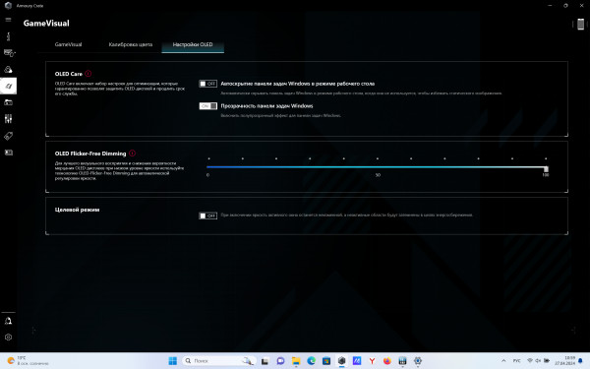590x369 pixels.
Task: Open Task View on the taskbar
Action: pos(265,361)
